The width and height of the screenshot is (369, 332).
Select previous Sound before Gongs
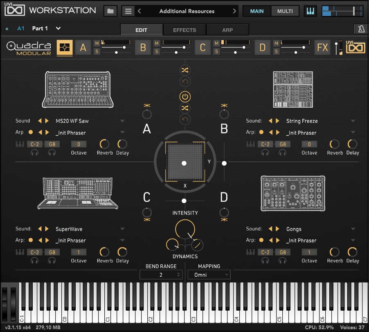coord(270,228)
